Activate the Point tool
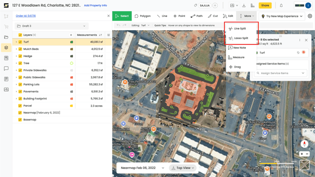Viewport: 315px width, 177px height. click(x=180, y=16)
